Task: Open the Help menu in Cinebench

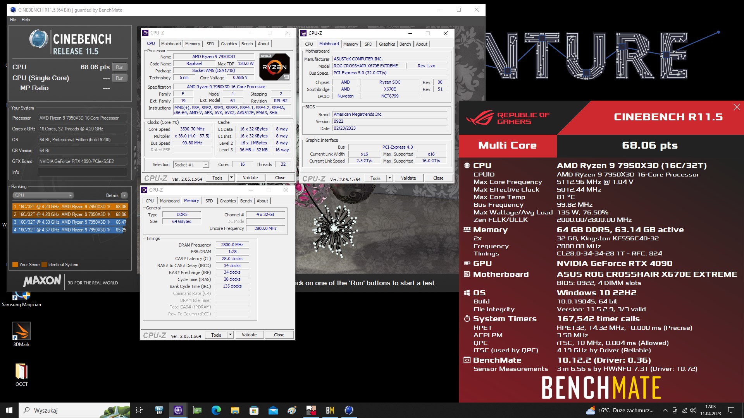Action: [26, 20]
